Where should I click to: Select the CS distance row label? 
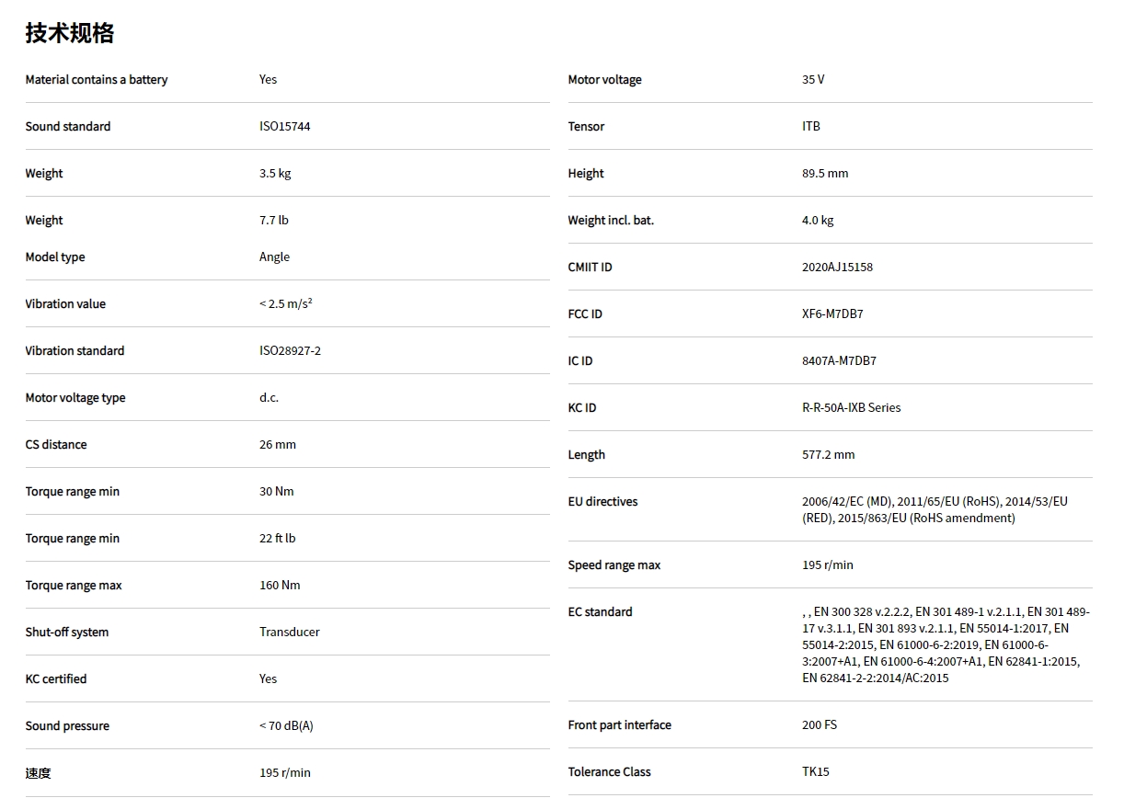click(x=56, y=445)
